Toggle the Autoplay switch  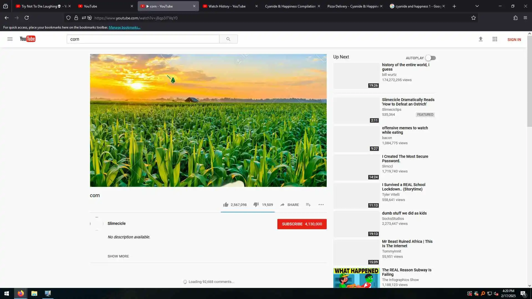(431, 58)
